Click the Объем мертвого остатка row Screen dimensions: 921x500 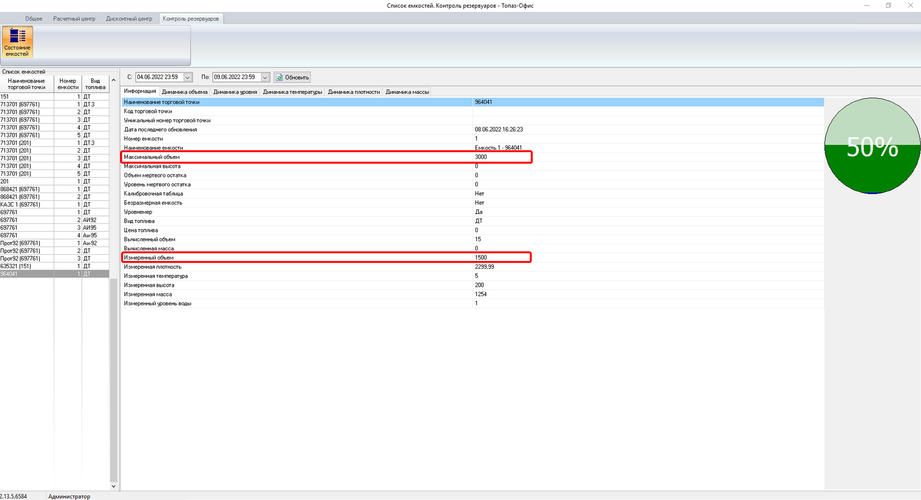coord(473,176)
